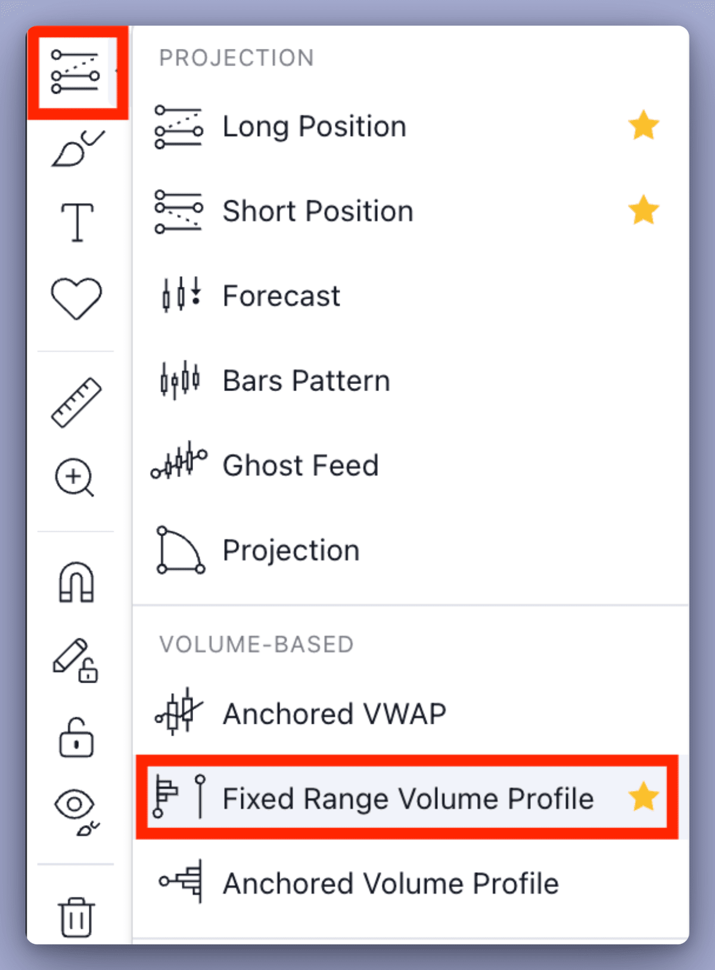
Task: Select the ruler Measure tool
Action: pyautogui.click(x=76, y=402)
